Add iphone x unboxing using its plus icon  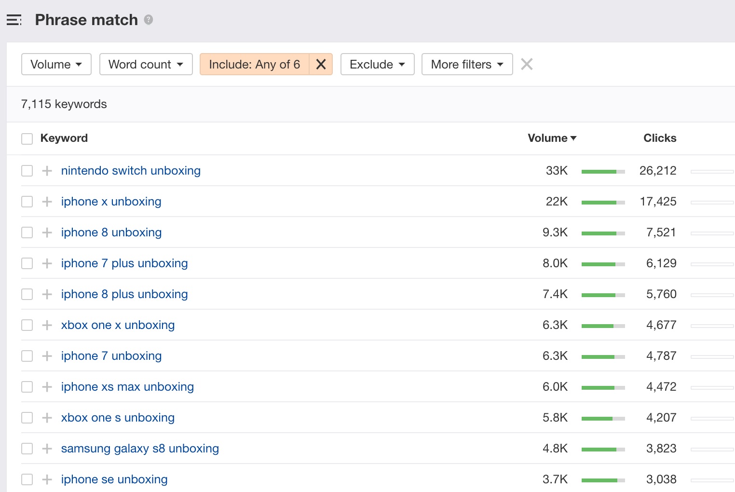point(47,202)
